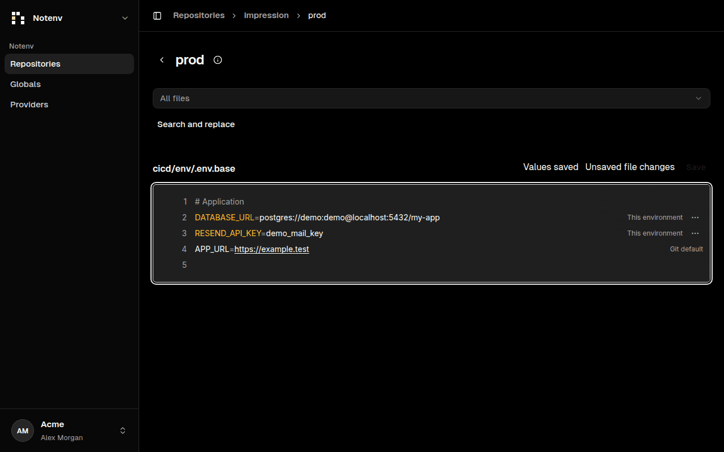Click the cicd/env/.env.base file name
Image resolution: width=724 pixels, height=452 pixels.
coord(194,168)
